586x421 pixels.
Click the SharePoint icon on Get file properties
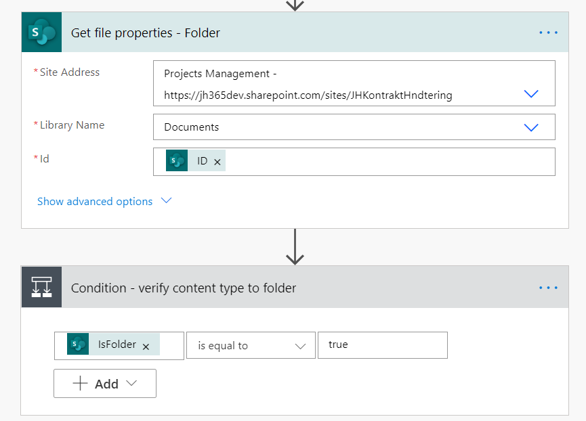tap(41, 32)
